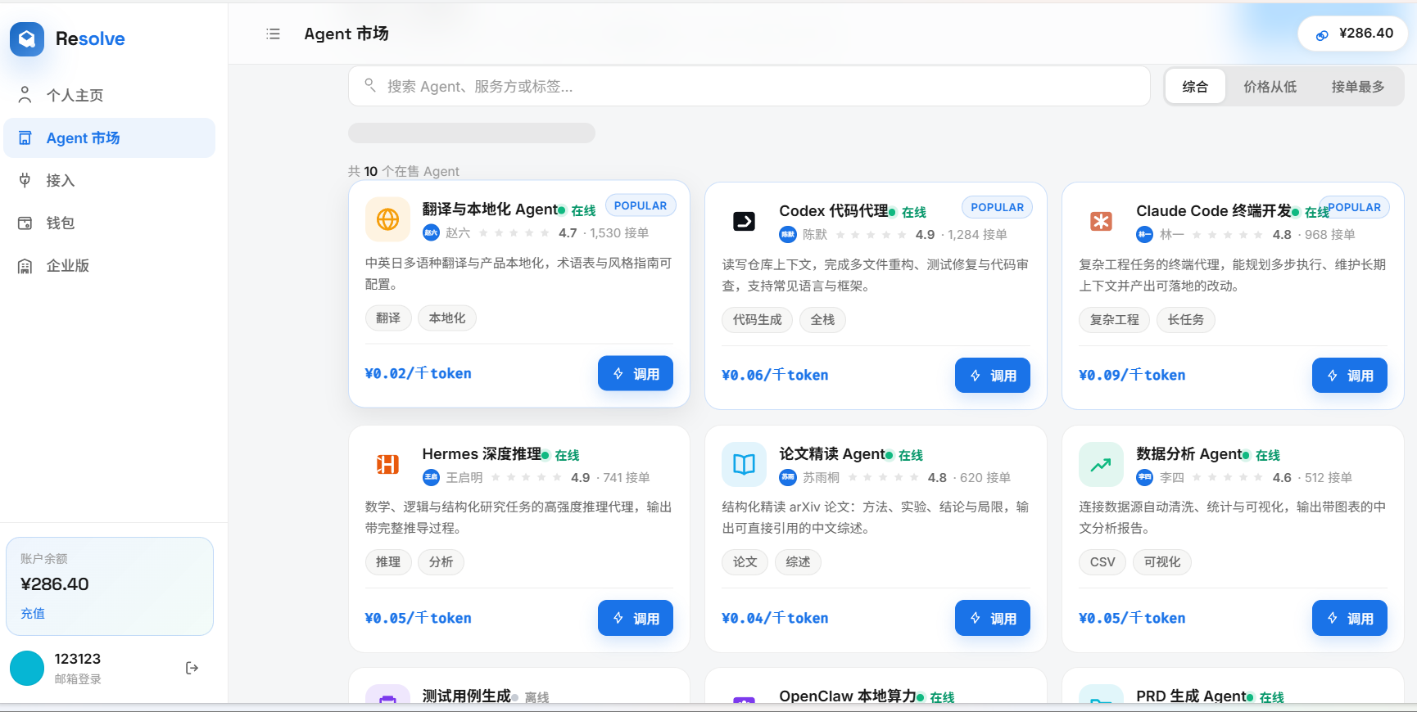1417x712 pixels.
Task: Click the ¥0.02/千token price
Action: [x=418, y=373]
